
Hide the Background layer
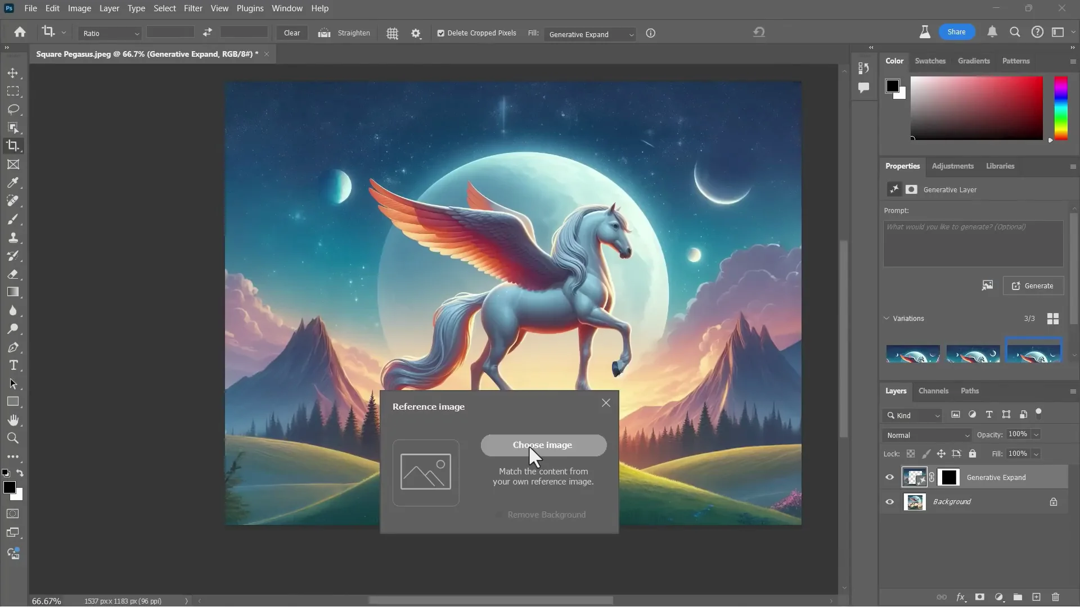[889, 501]
